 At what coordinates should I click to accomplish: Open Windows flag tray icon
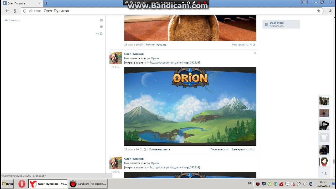click(287, 184)
